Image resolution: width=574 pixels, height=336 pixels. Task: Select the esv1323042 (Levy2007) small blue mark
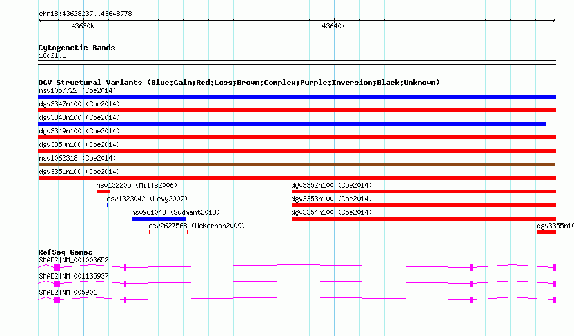108,205
